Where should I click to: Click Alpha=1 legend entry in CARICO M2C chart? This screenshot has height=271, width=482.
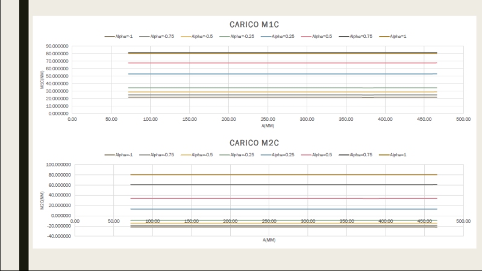coord(393,154)
